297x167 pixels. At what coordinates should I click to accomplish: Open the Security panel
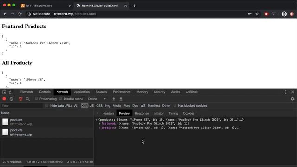(160, 92)
